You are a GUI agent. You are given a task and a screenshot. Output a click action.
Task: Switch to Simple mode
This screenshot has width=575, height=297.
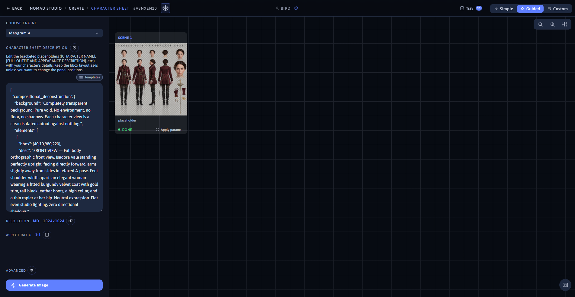tap(504, 9)
